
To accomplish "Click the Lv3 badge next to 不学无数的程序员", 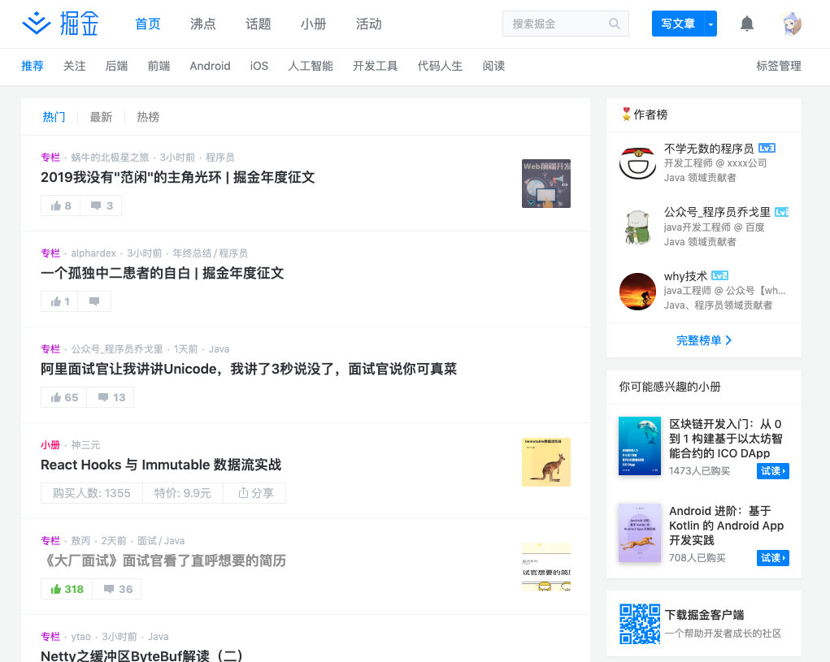I will (767, 148).
